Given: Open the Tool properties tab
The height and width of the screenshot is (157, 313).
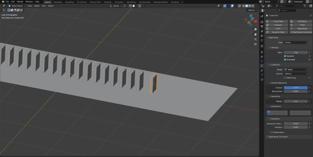Looking at the screenshot, I should point(262,16).
